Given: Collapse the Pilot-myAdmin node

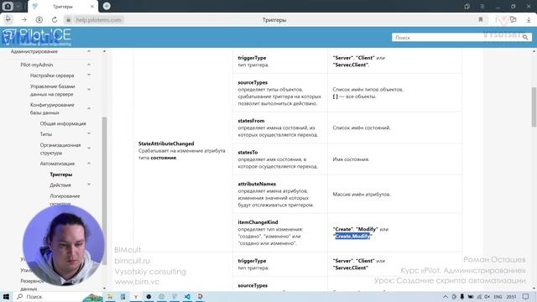Looking at the screenshot, I should click(x=89, y=65).
